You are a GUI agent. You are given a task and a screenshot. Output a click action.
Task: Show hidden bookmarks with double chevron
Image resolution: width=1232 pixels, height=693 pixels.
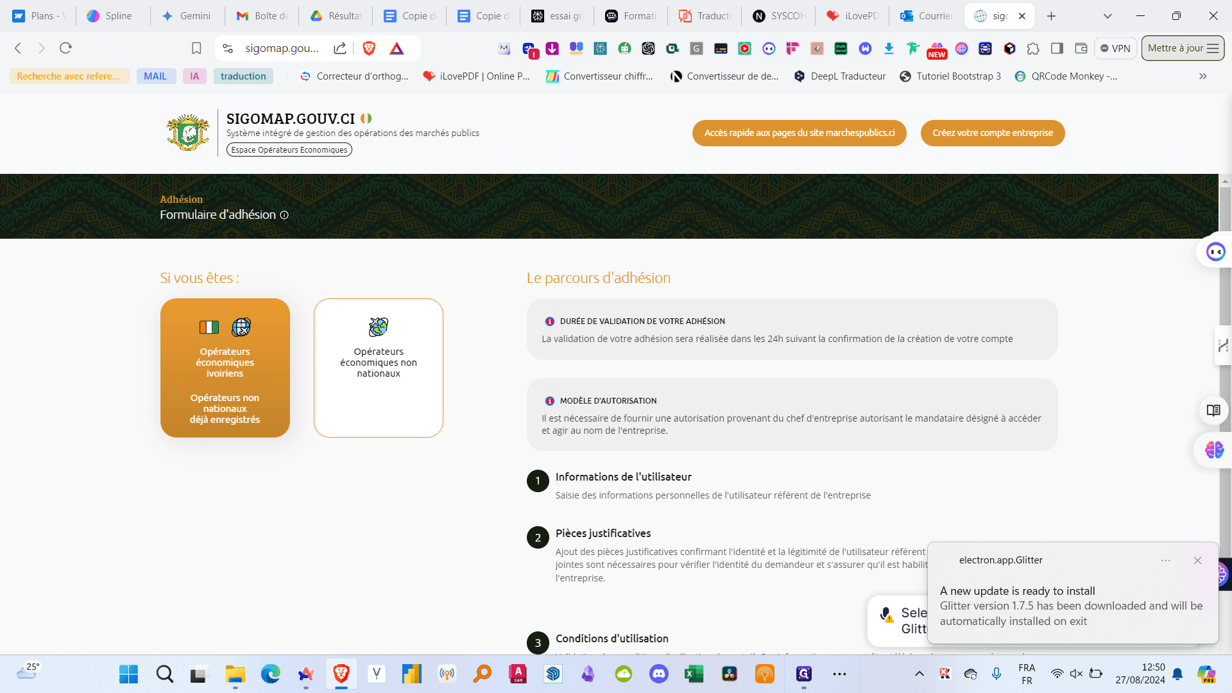(x=1203, y=76)
